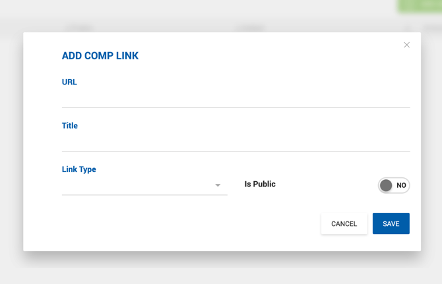Focus the Title input field
The height and width of the screenshot is (284, 442).
coord(236,142)
